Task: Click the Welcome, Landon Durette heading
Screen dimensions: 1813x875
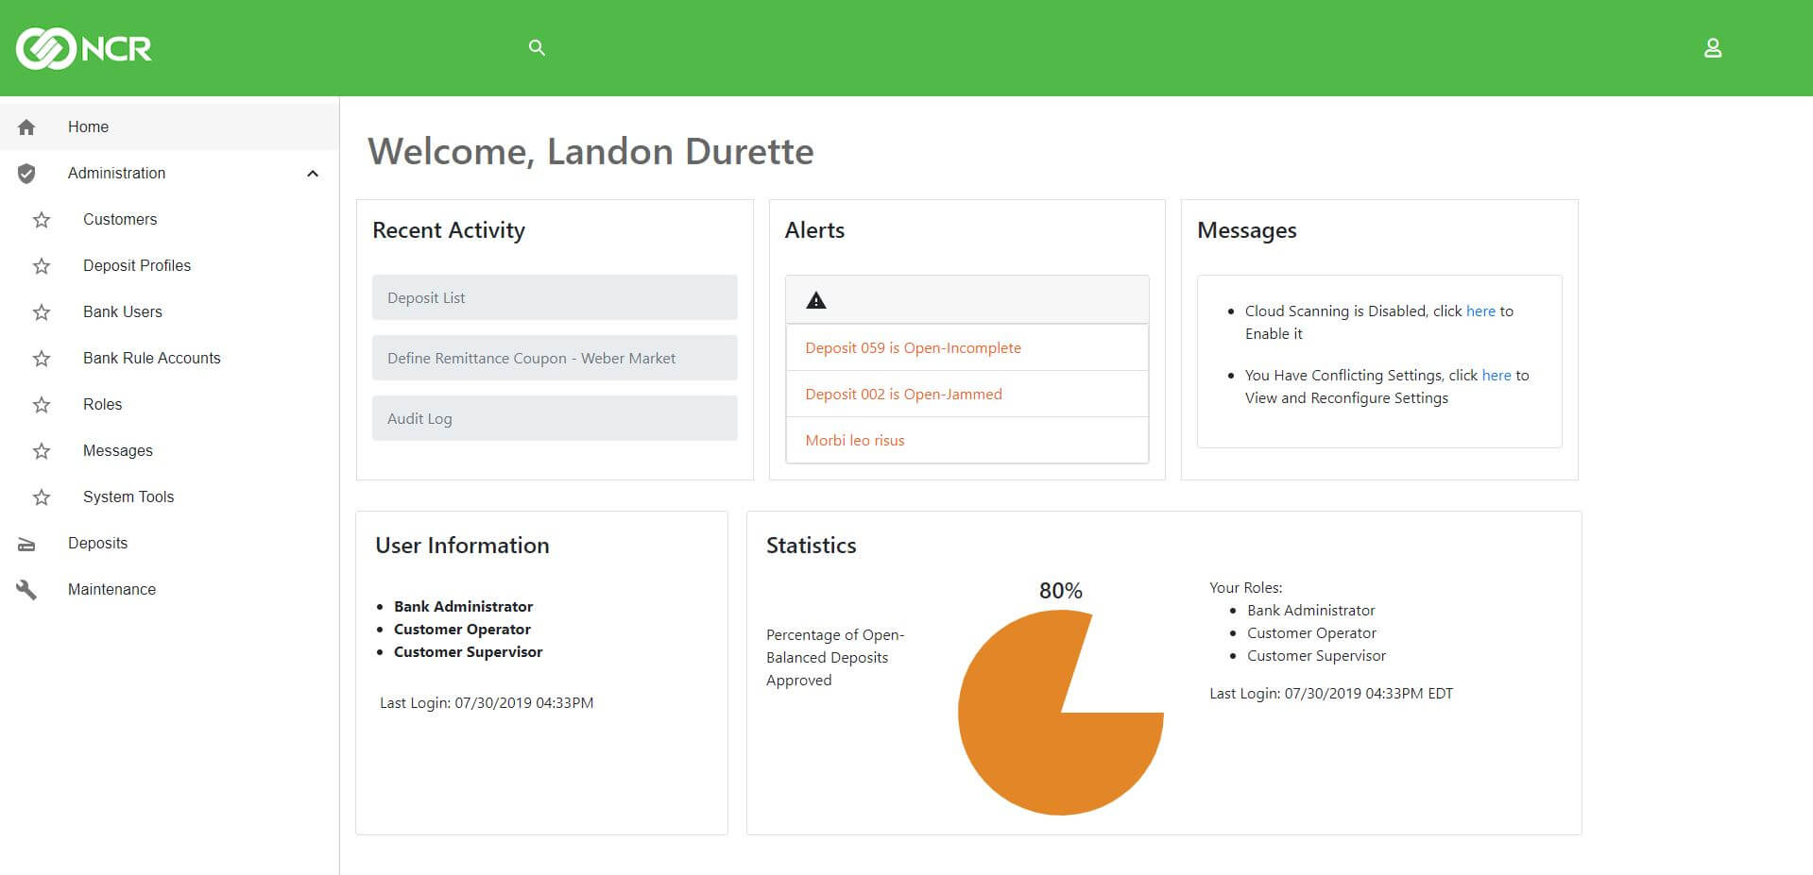Action: pos(590,151)
